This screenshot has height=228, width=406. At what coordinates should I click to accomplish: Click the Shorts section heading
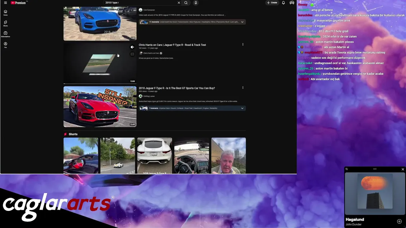[73, 134]
